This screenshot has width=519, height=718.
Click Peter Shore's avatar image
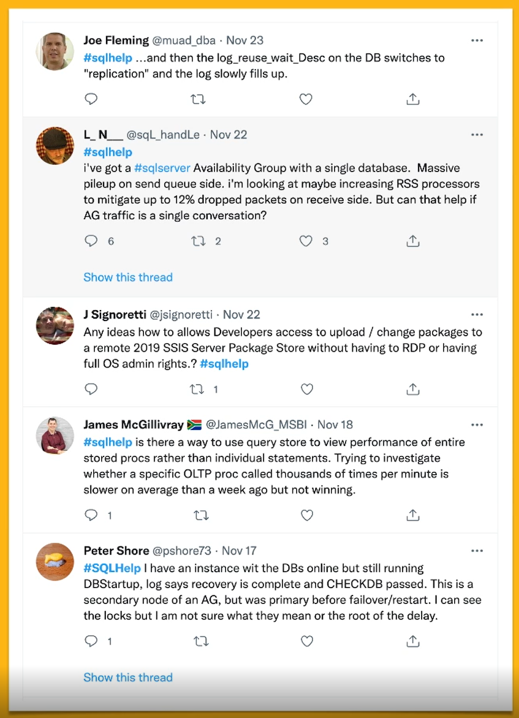(55, 562)
